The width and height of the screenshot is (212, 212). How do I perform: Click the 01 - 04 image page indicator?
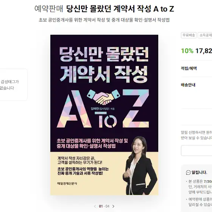click(x=104, y=206)
